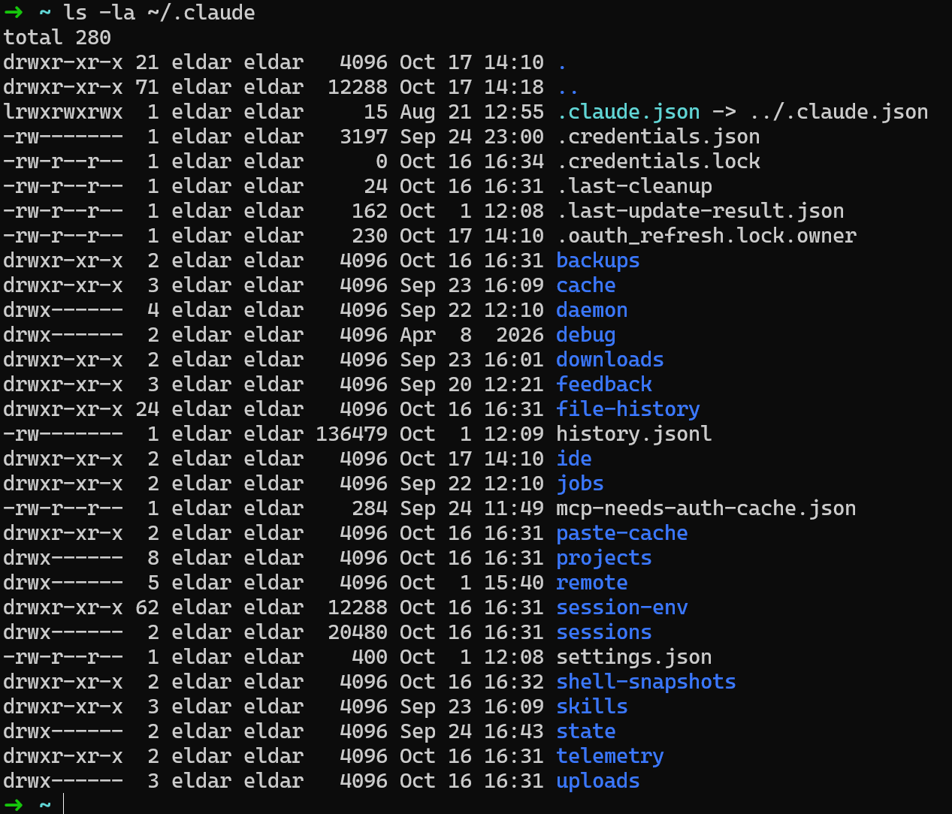The image size is (952, 814).
Task: Click the .last-update-result.json file name
Action: (x=700, y=211)
